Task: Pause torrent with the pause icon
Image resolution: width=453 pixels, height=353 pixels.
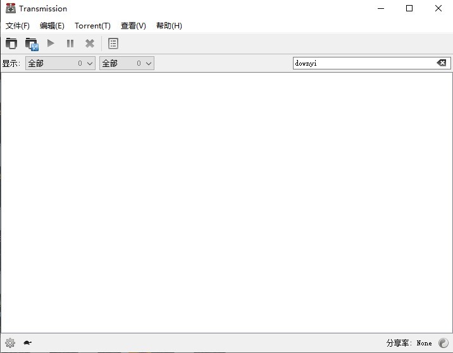Action: (70, 44)
